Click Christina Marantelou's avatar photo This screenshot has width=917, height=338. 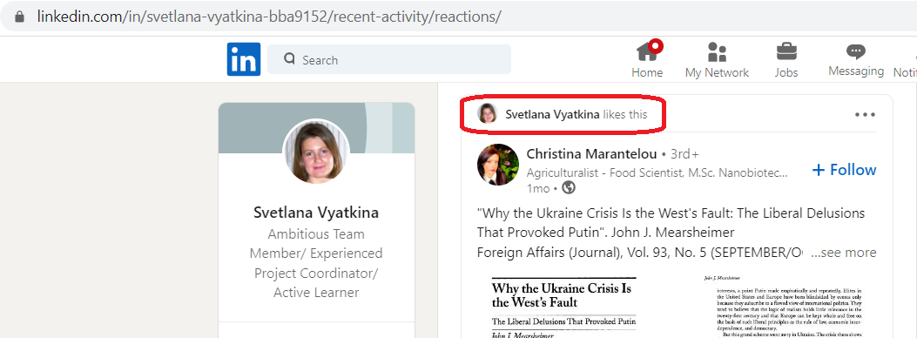point(498,165)
